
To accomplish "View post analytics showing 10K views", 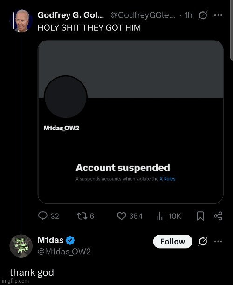I will click(x=169, y=216).
